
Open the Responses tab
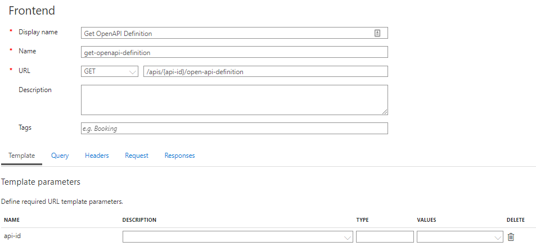[180, 156]
